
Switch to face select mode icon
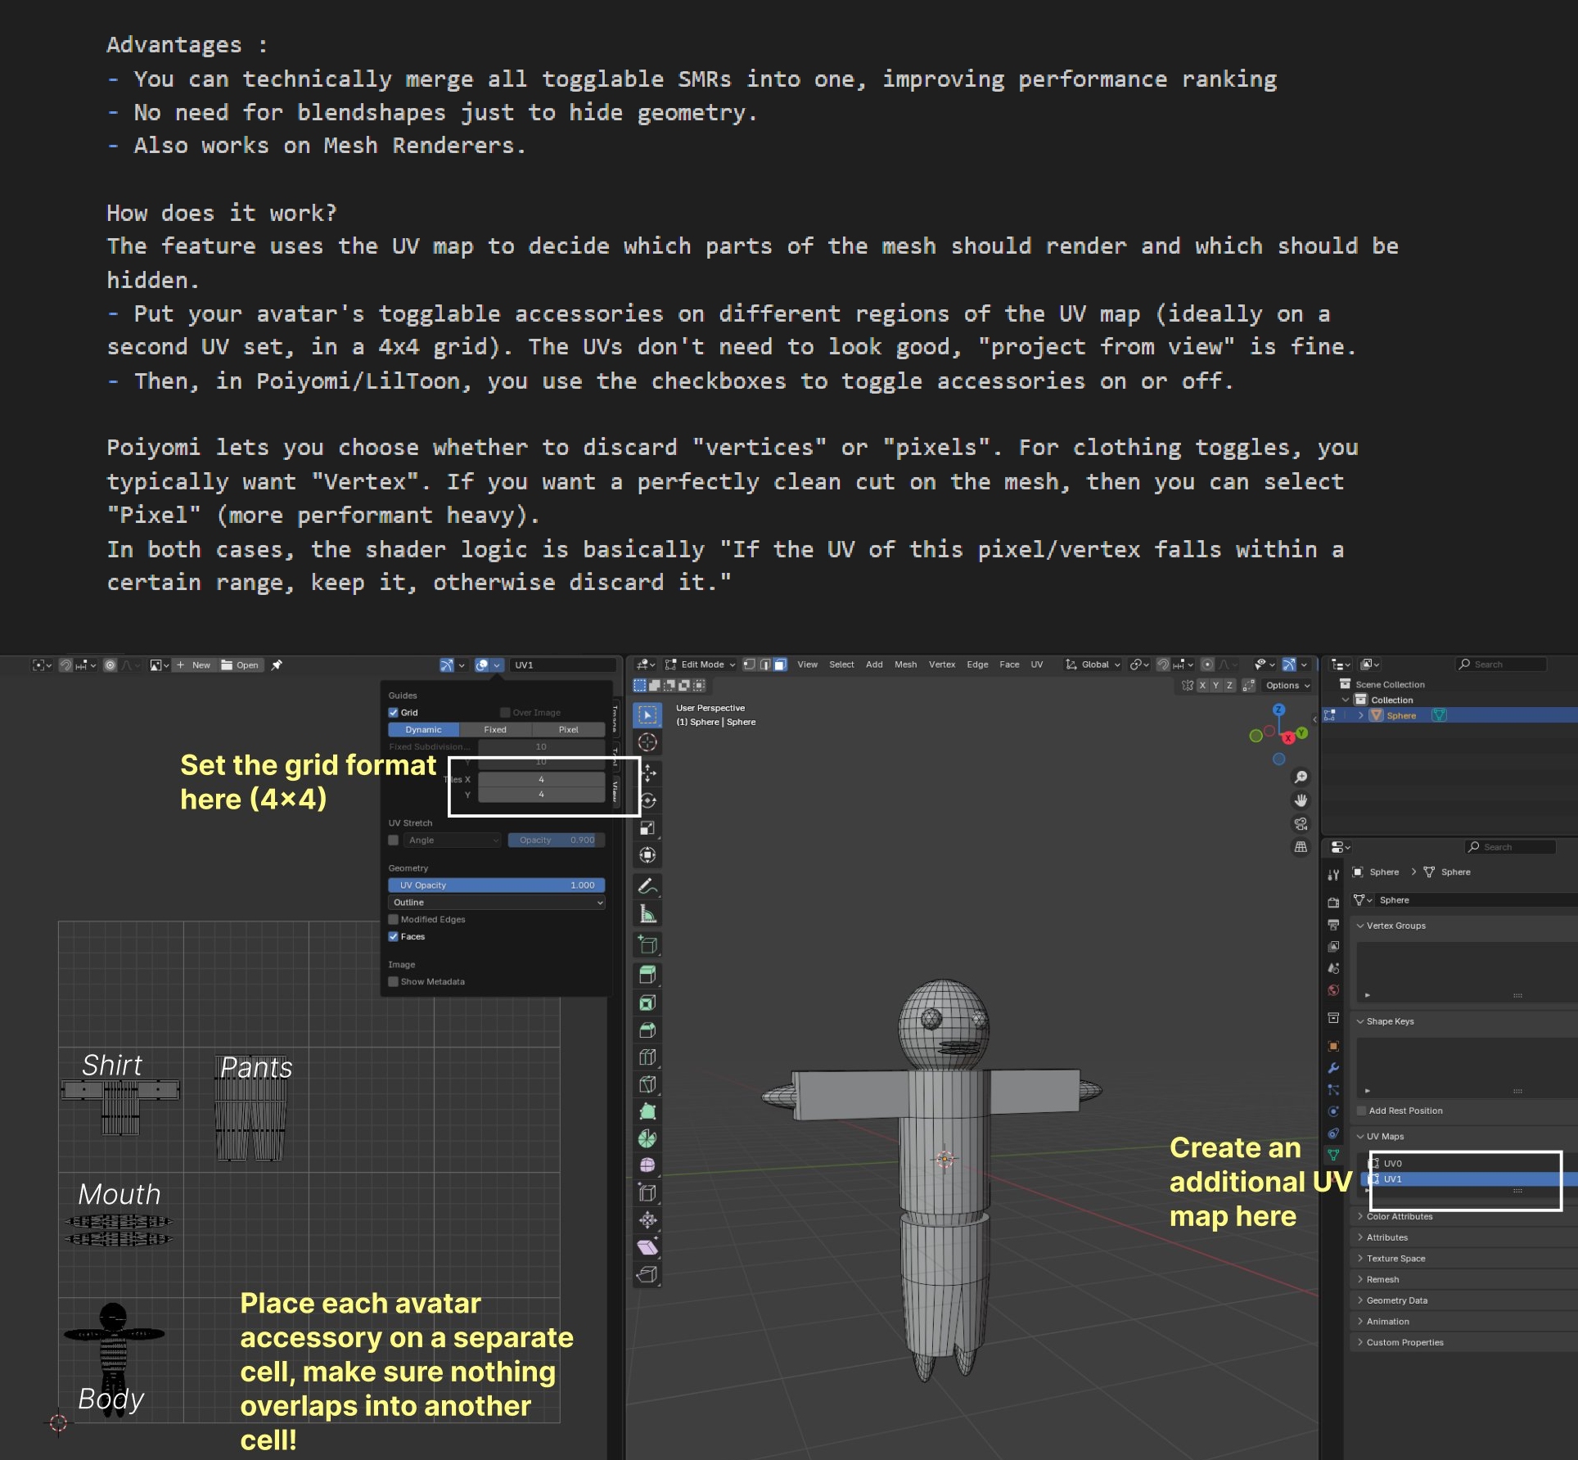[781, 665]
